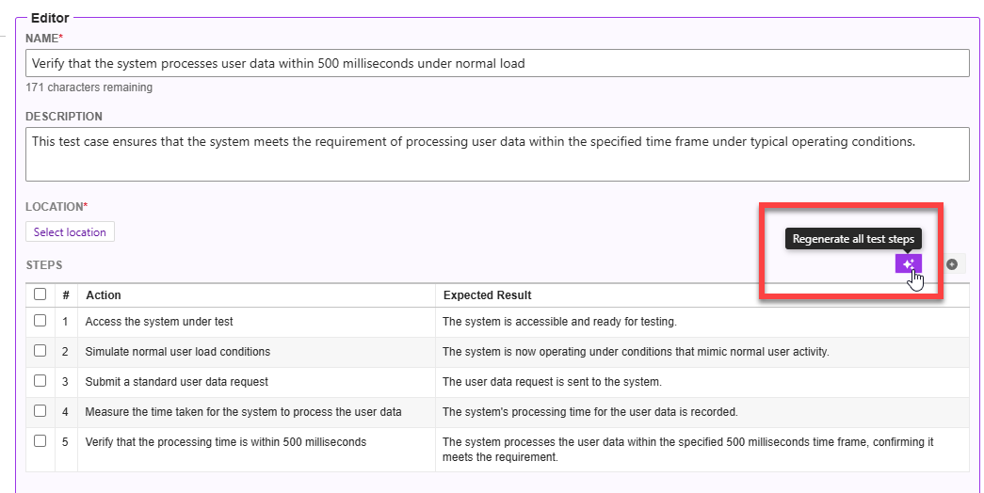Viewport: 984px width, 493px height.
Task: Click into the Name input field
Action: point(497,63)
